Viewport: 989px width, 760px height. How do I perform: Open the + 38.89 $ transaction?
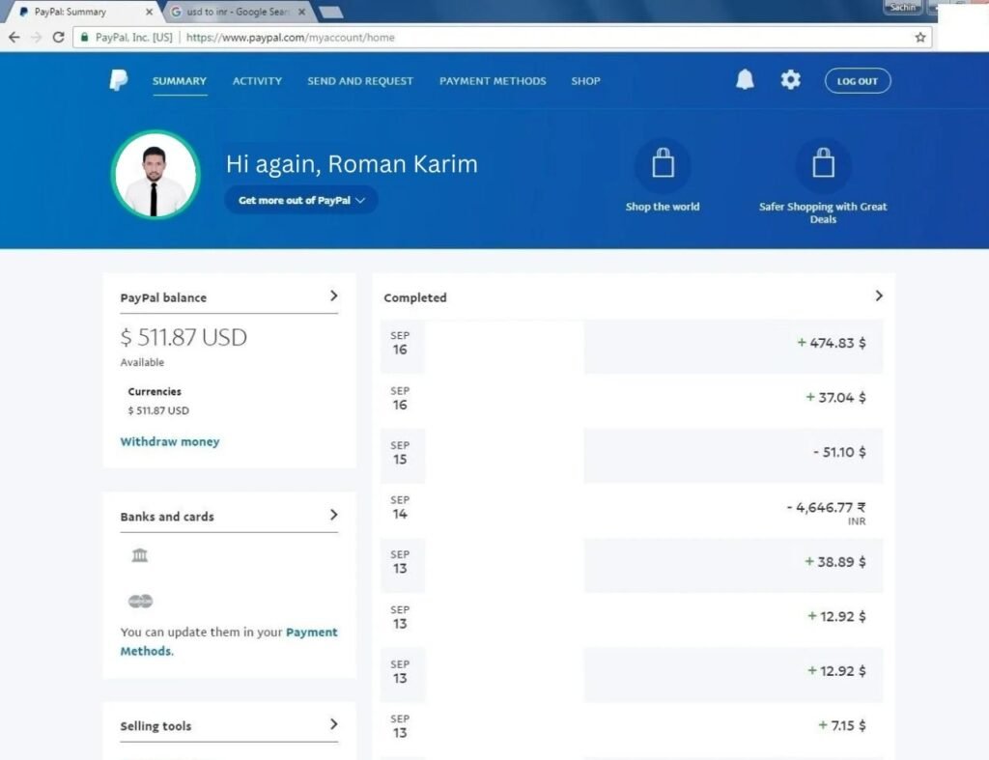[632, 565]
